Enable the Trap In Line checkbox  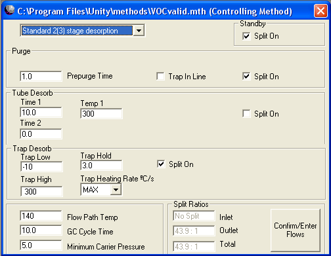160,77
